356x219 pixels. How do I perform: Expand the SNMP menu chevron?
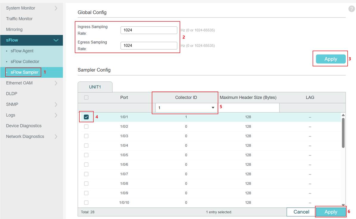click(56, 104)
